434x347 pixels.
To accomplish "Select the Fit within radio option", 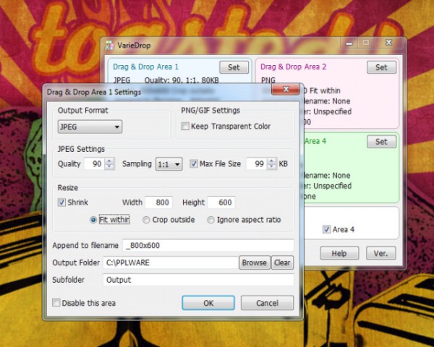I will (93, 220).
